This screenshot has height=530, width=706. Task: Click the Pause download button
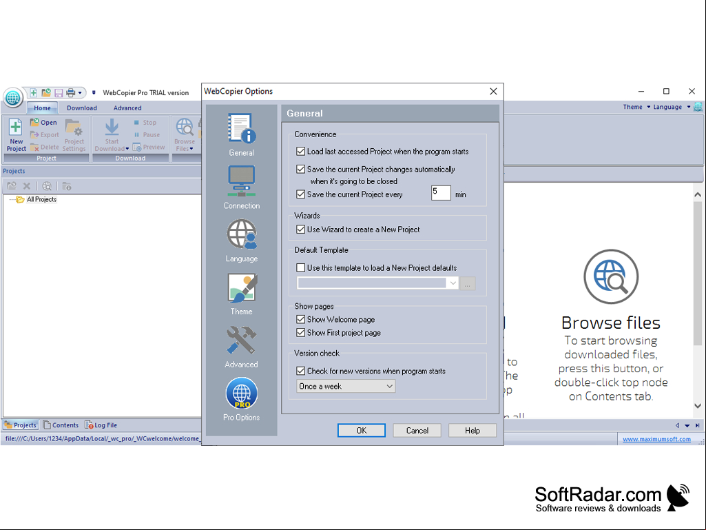[x=147, y=134]
